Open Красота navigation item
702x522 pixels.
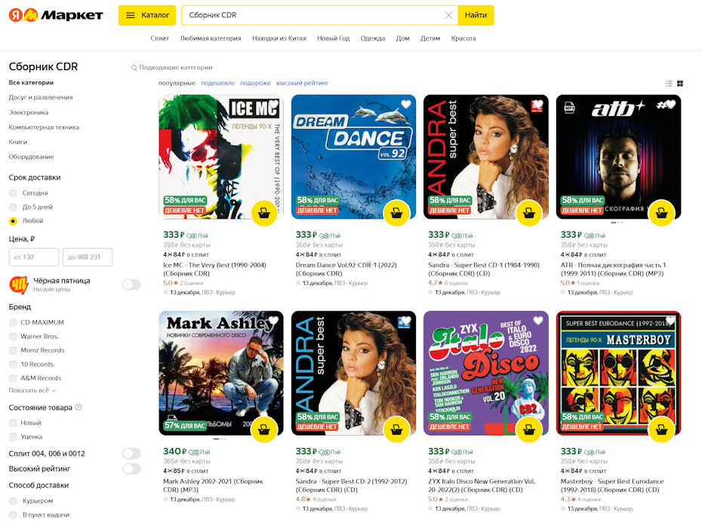tap(463, 38)
